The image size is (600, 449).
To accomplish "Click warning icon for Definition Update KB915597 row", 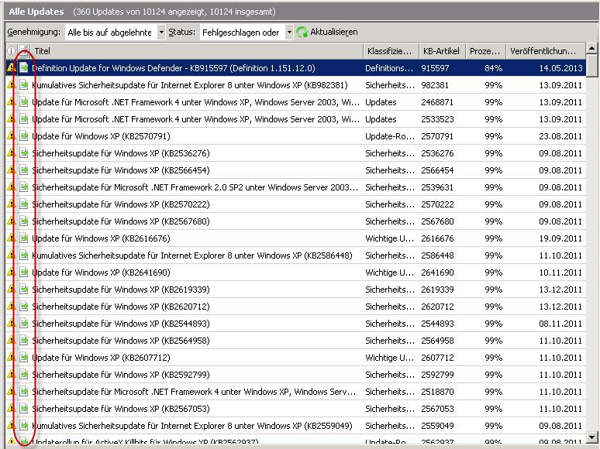I will point(11,68).
